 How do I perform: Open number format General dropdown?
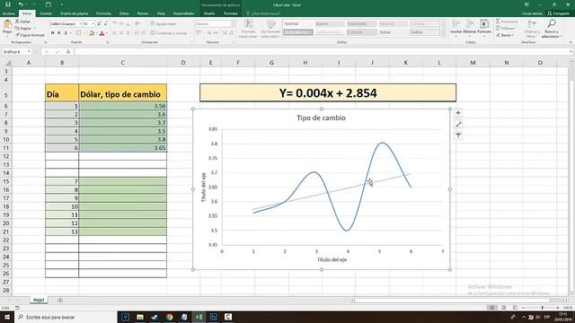tap(233, 24)
